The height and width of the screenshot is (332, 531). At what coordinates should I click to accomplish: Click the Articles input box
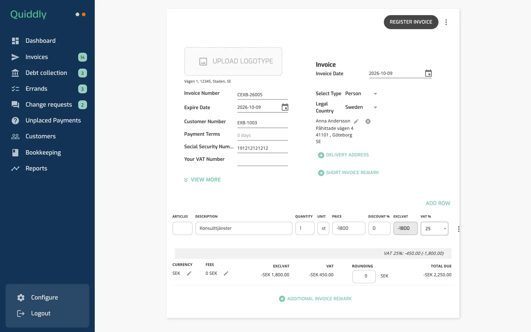(183, 228)
